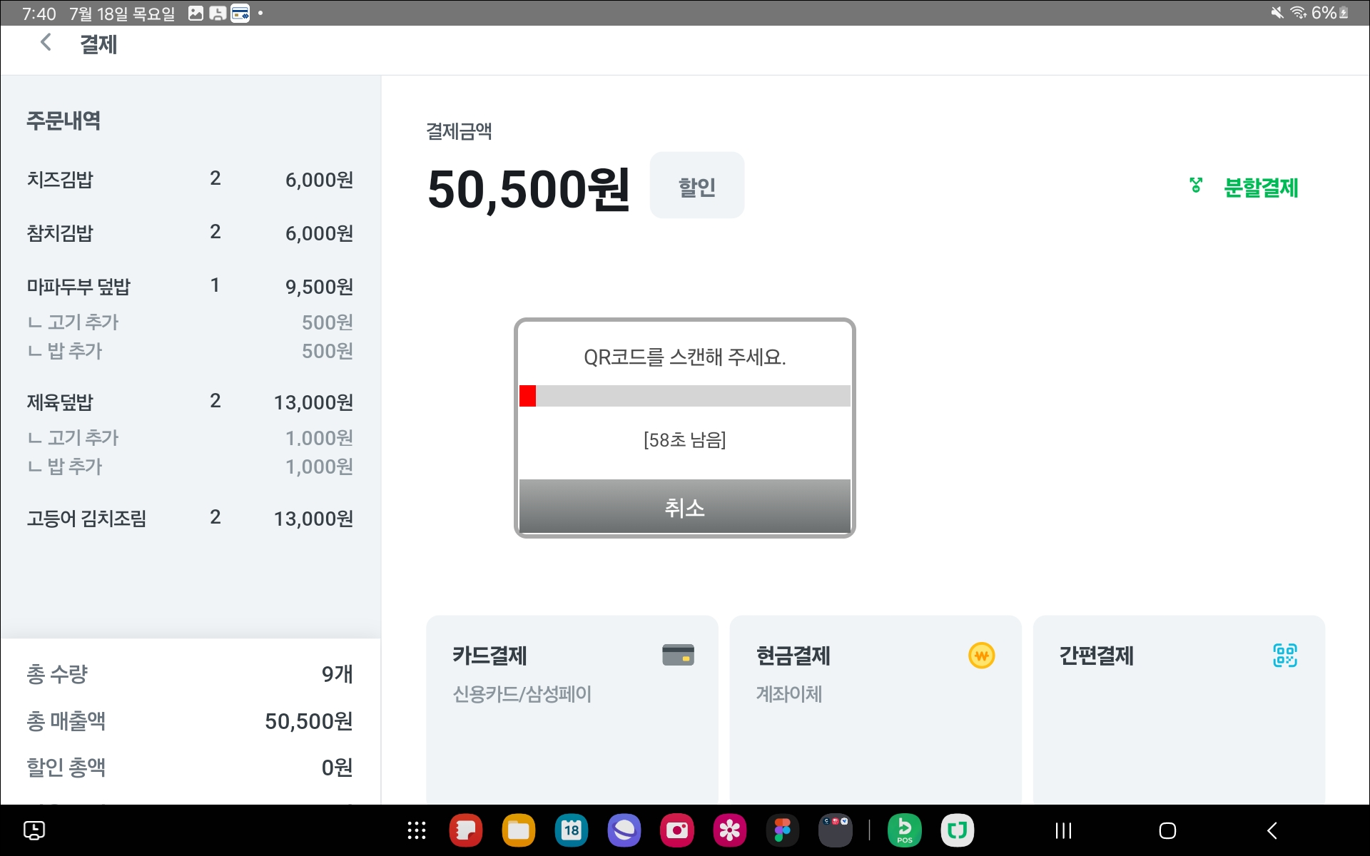Select 분할결제 split payment
The height and width of the screenshot is (856, 1370).
click(x=1261, y=188)
